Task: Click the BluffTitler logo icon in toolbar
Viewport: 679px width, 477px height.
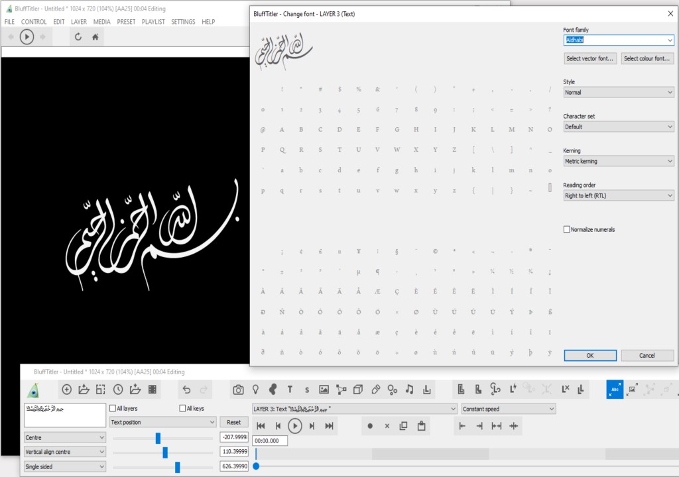Action: (x=33, y=390)
